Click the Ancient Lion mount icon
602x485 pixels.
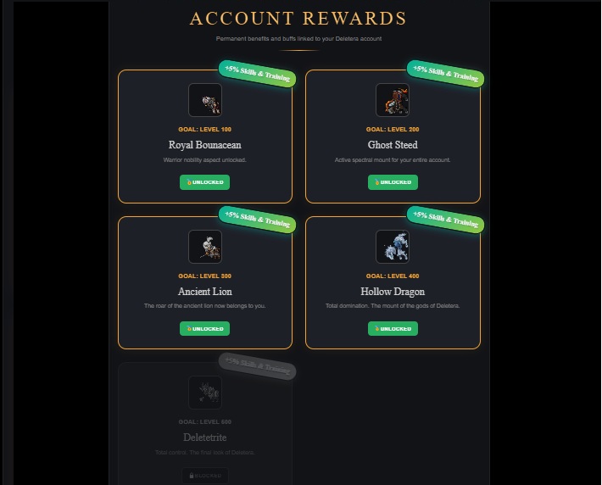click(205, 247)
